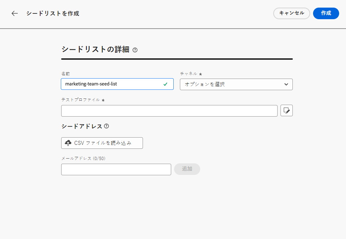The width and height of the screenshot is (346, 239).
Task: Click the シードアドレス section heading
Action: [82, 126]
